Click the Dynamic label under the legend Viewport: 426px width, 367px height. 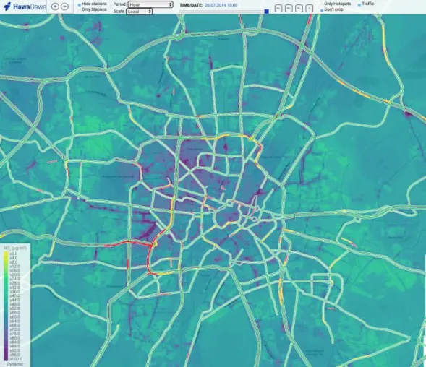(15, 364)
